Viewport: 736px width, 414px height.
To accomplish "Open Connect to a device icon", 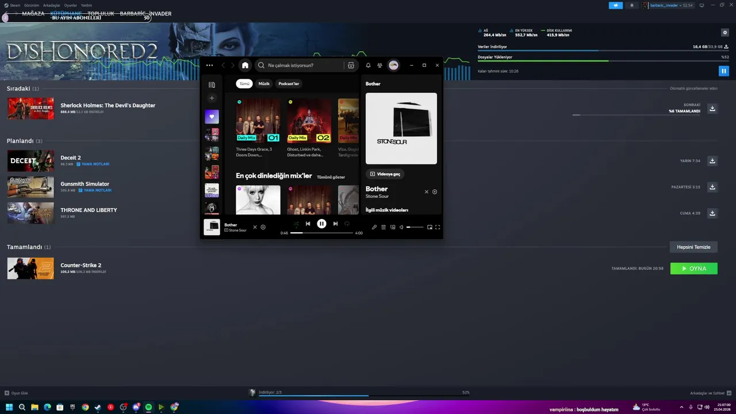I will click(393, 227).
